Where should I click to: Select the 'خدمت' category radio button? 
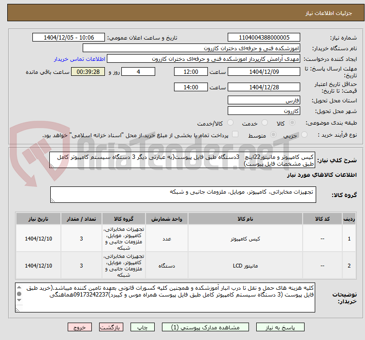264,123
